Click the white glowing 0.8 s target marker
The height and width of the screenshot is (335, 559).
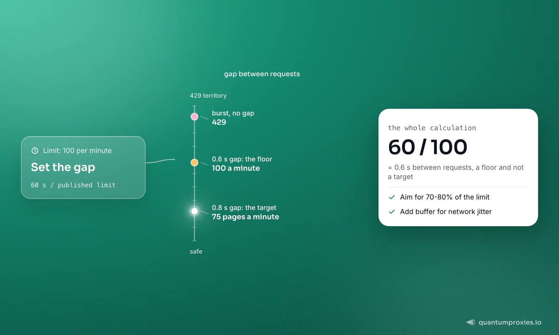click(x=194, y=211)
